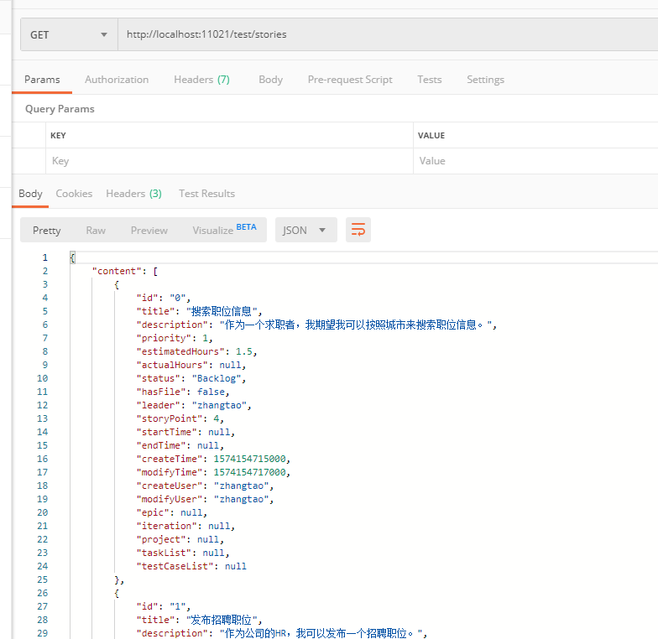Select the Pretty view button
The height and width of the screenshot is (639, 658).
47,230
